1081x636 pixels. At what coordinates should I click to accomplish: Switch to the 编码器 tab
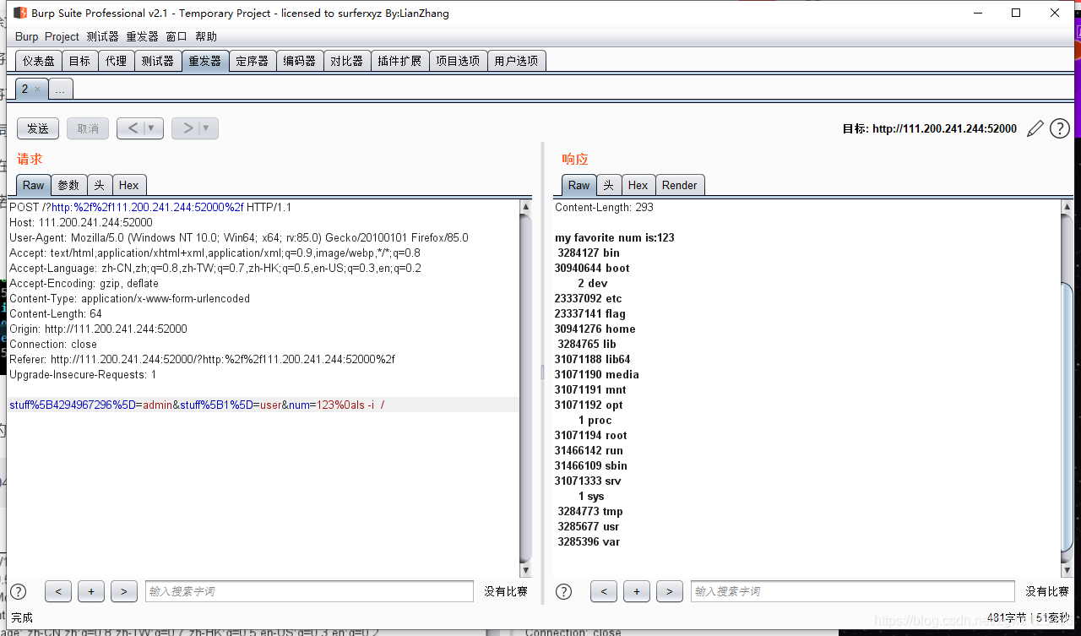point(299,61)
